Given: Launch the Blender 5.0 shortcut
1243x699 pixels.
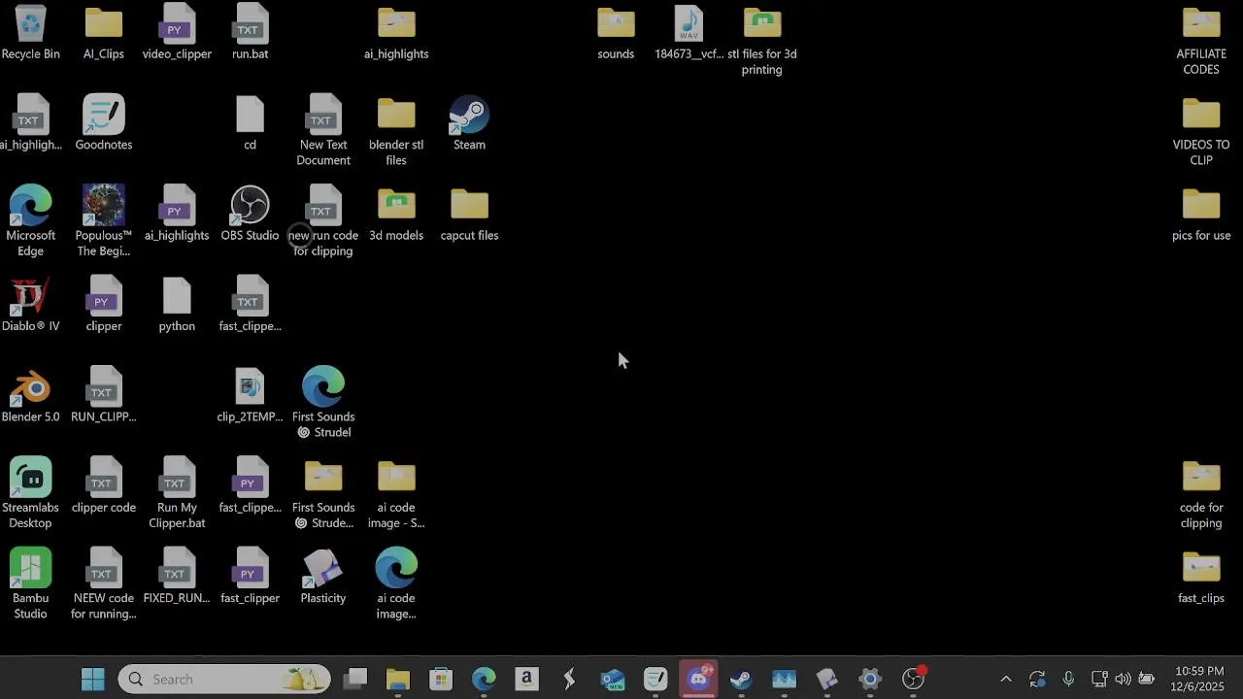Looking at the screenshot, I should (31, 394).
